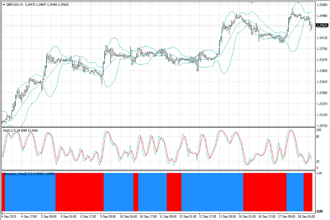330x220 pixels.
Task: Click the 9 Sep 09:00 time label
Action: 108,216
